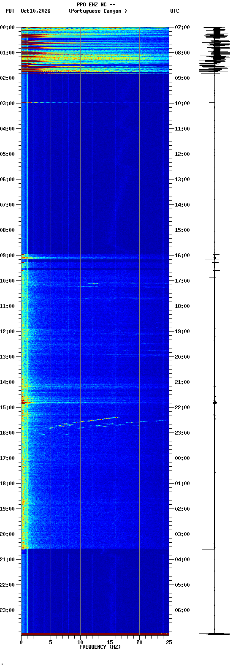
Task: Click the 18:00 PDT time label
Action: (8, 484)
